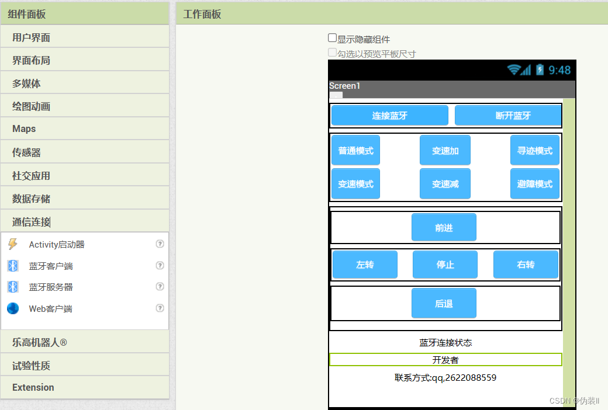Select the Web客户端 component icon

click(13, 308)
